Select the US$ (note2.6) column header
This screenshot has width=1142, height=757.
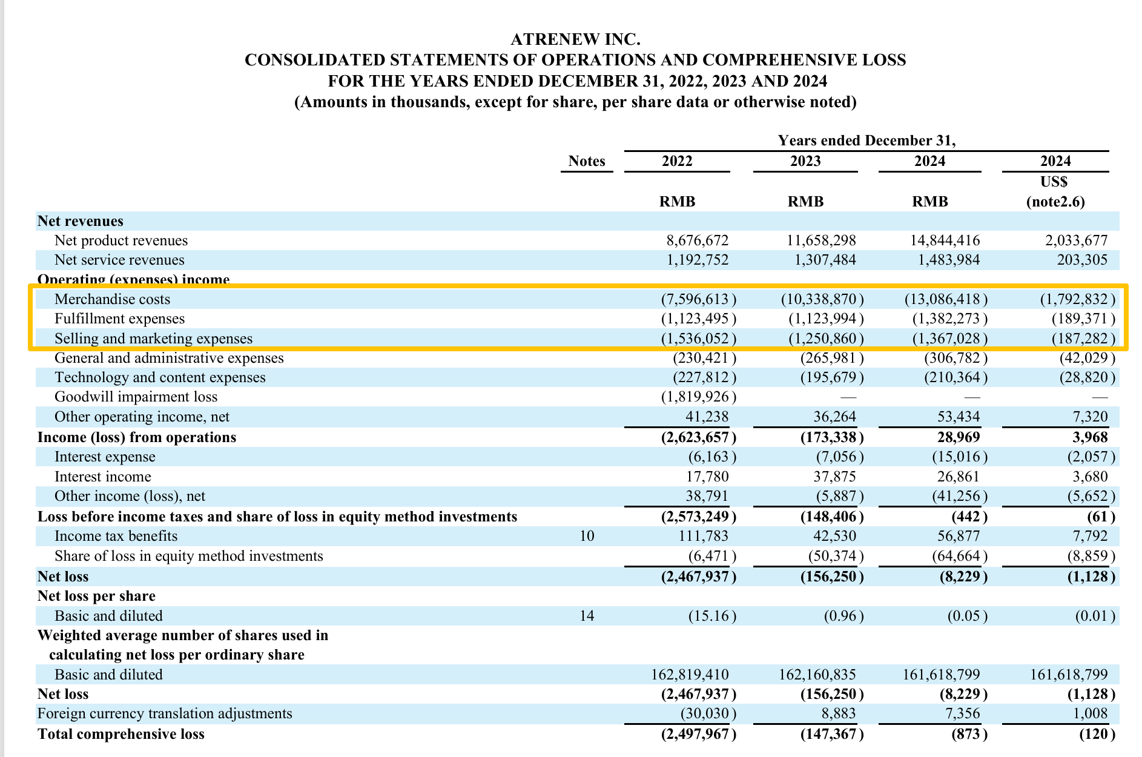pyautogui.click(x=1055, y=191)
